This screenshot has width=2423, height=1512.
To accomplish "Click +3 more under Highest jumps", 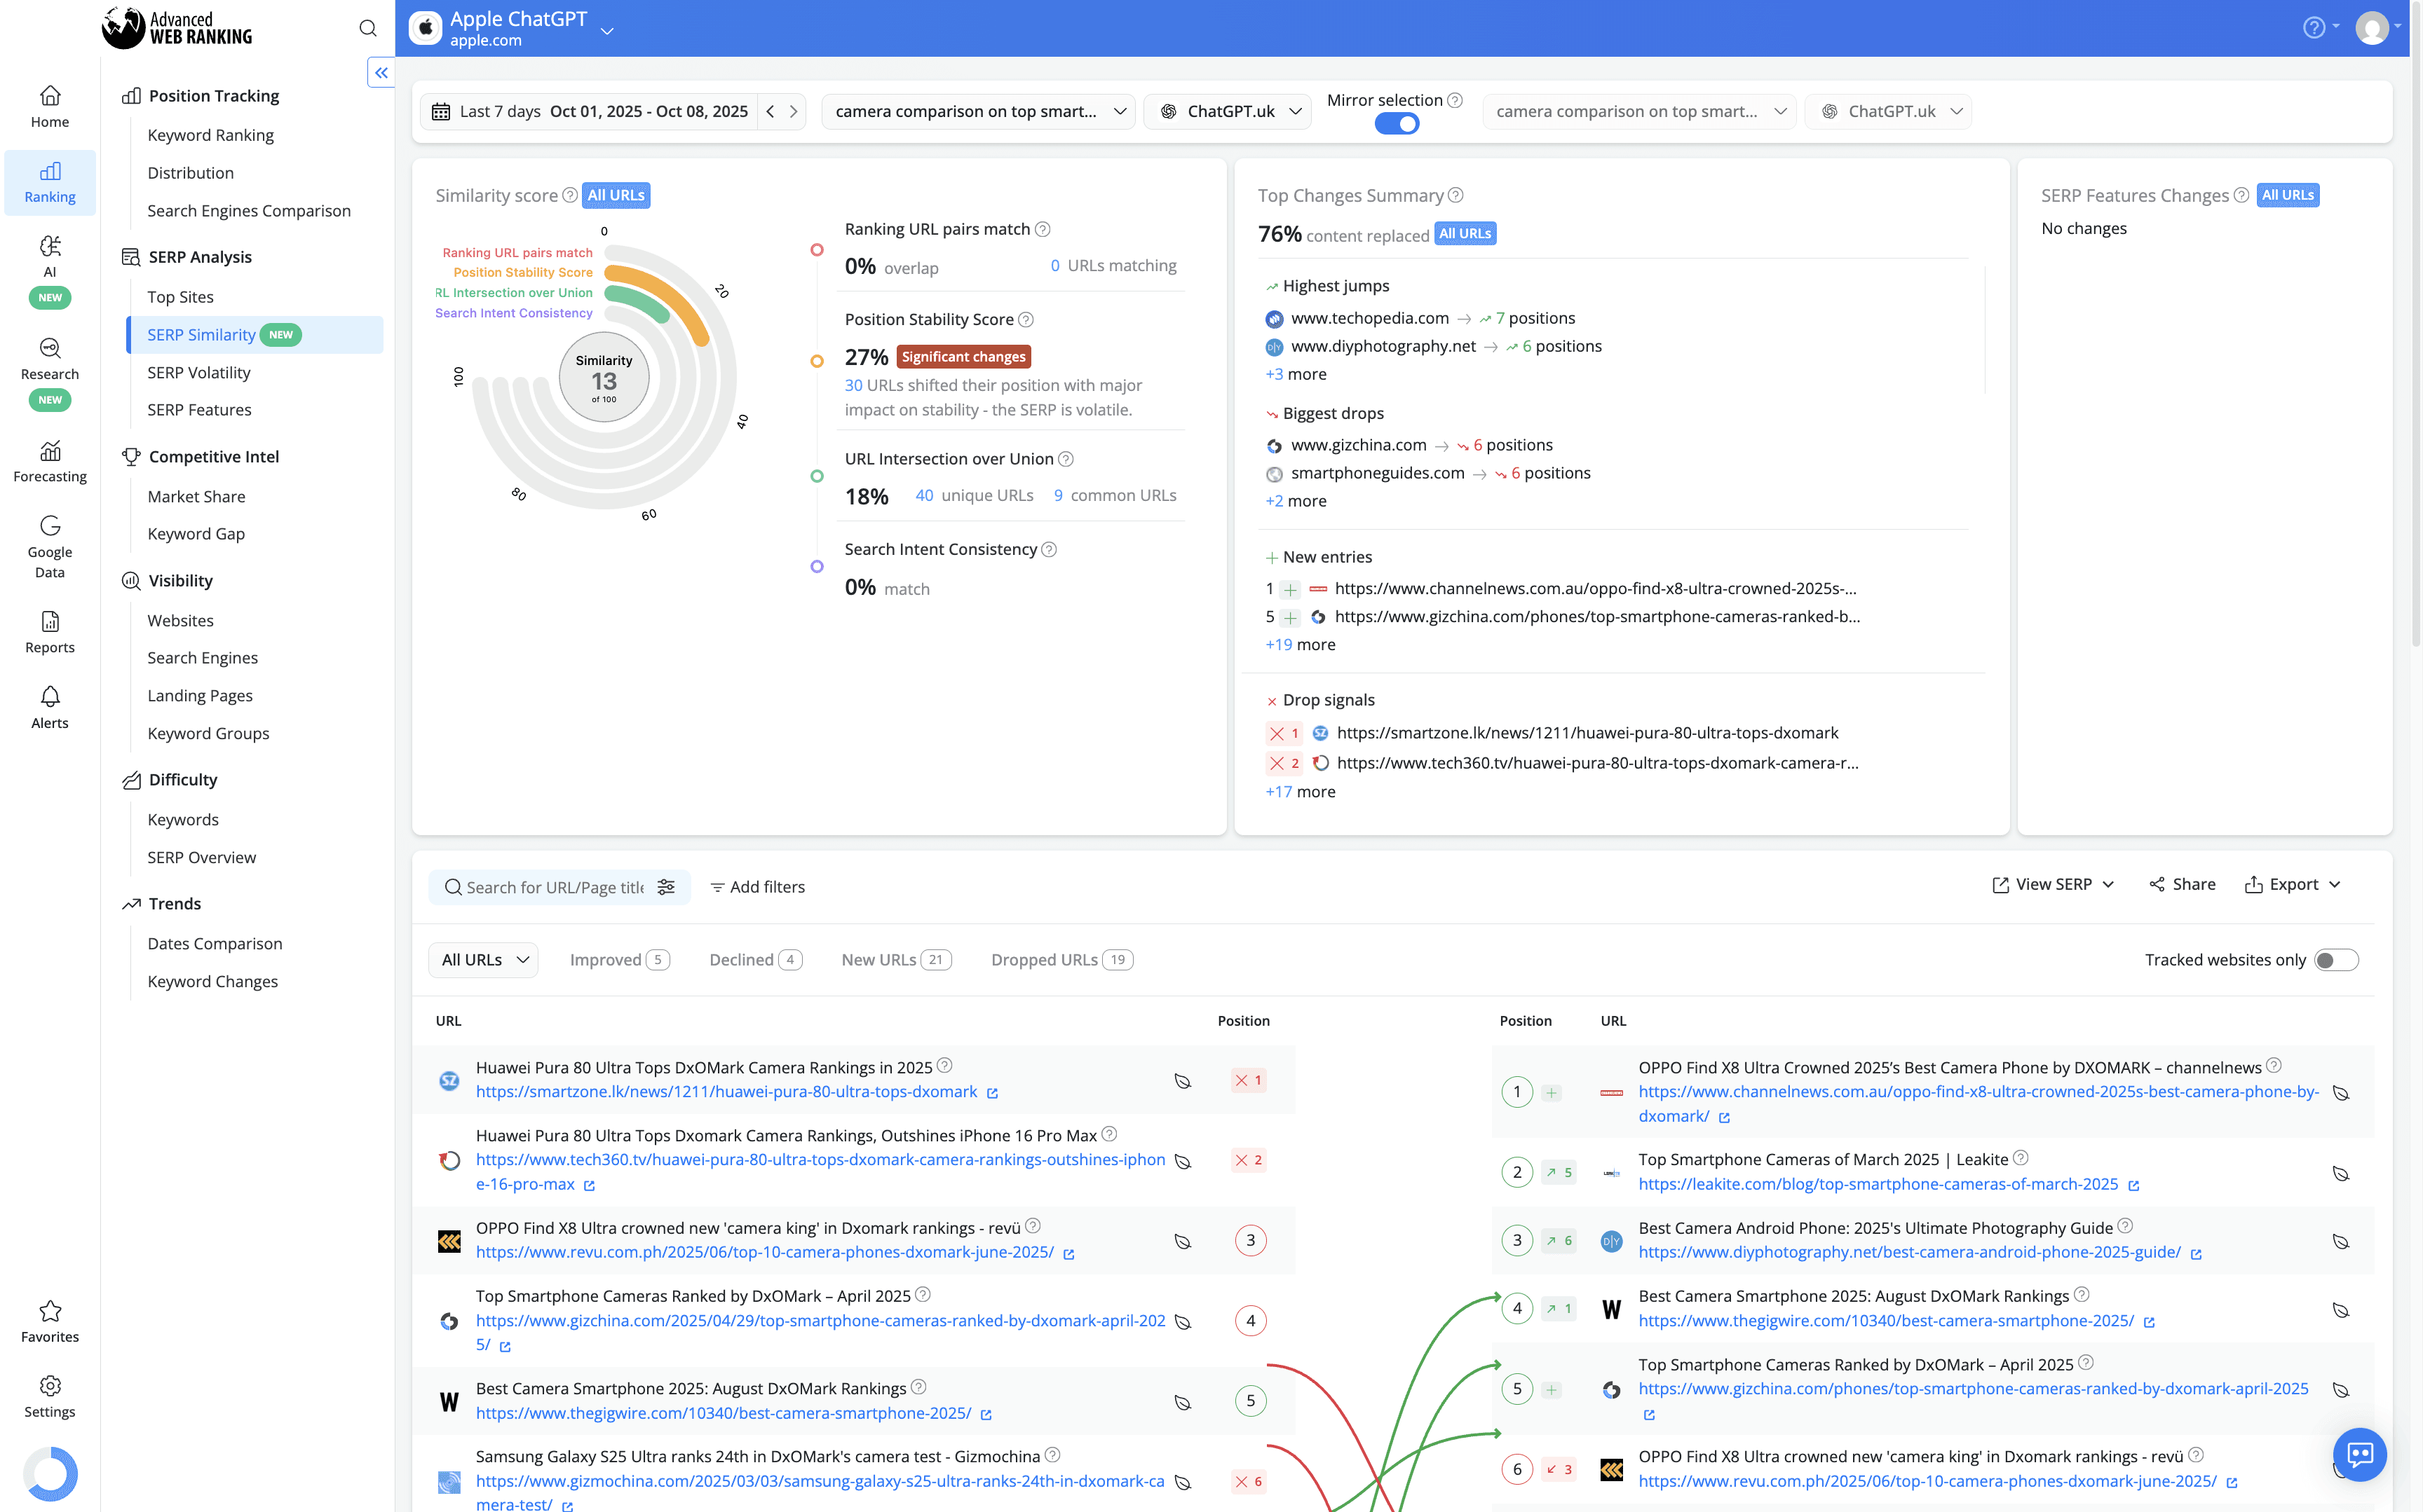I will pos(1296,374).
